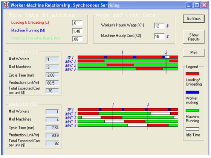The width and height of the screenshot is (211, 158).
Task: Click M/C 1 label in Result (2) chart
Action: (x=70, y=114)
